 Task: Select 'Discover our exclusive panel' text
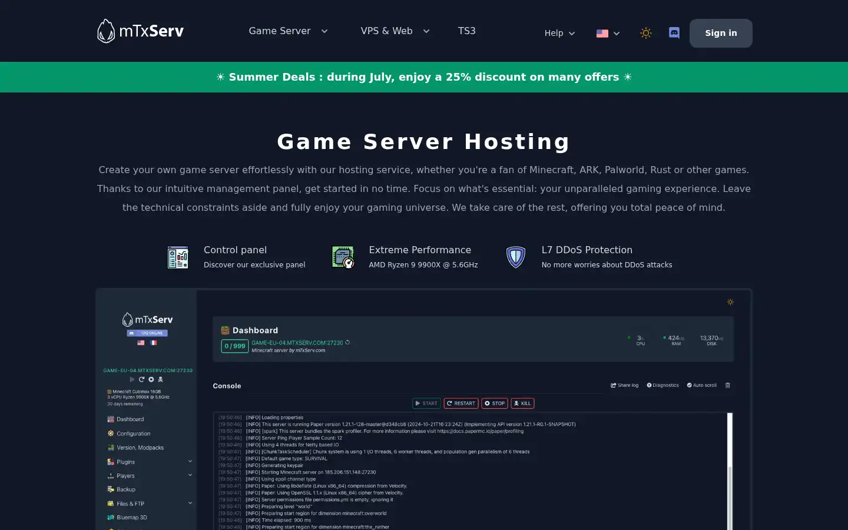pyautogui.click(x=254, y=265)
